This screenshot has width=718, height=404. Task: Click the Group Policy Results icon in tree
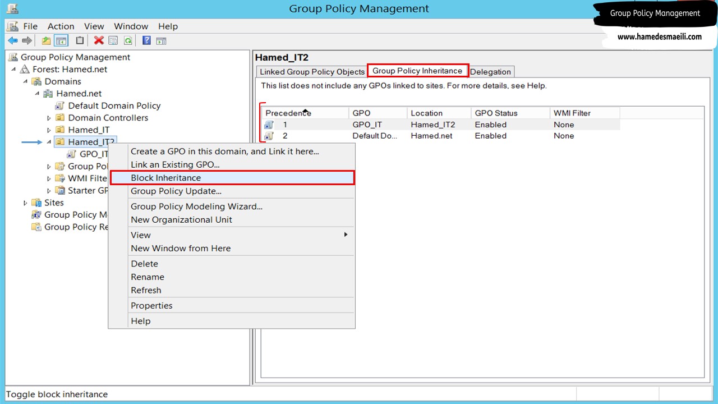(36, 227)
